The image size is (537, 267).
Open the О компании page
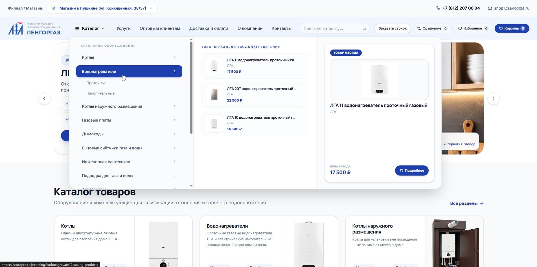point(250,28)
